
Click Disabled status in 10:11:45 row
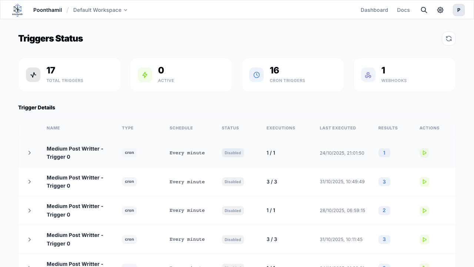point(233,240)
